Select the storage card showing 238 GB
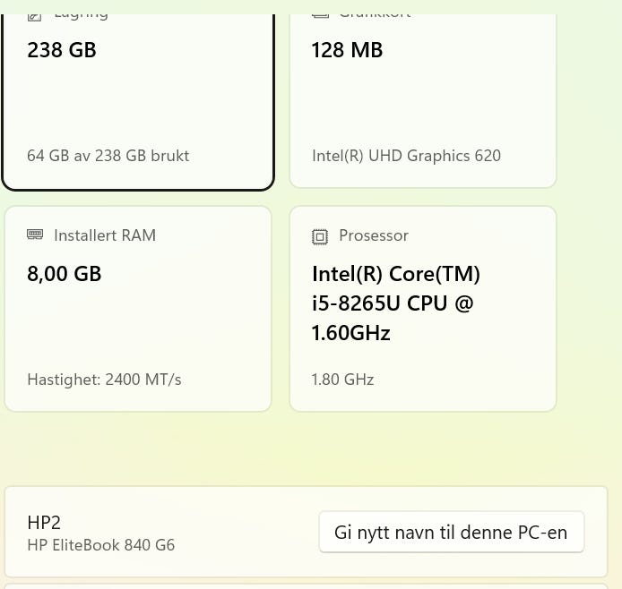 [x=138, y=102]
